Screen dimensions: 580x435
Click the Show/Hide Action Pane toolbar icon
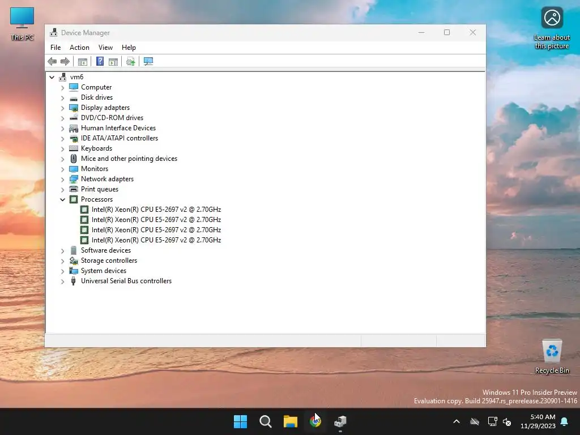point(113,62)
